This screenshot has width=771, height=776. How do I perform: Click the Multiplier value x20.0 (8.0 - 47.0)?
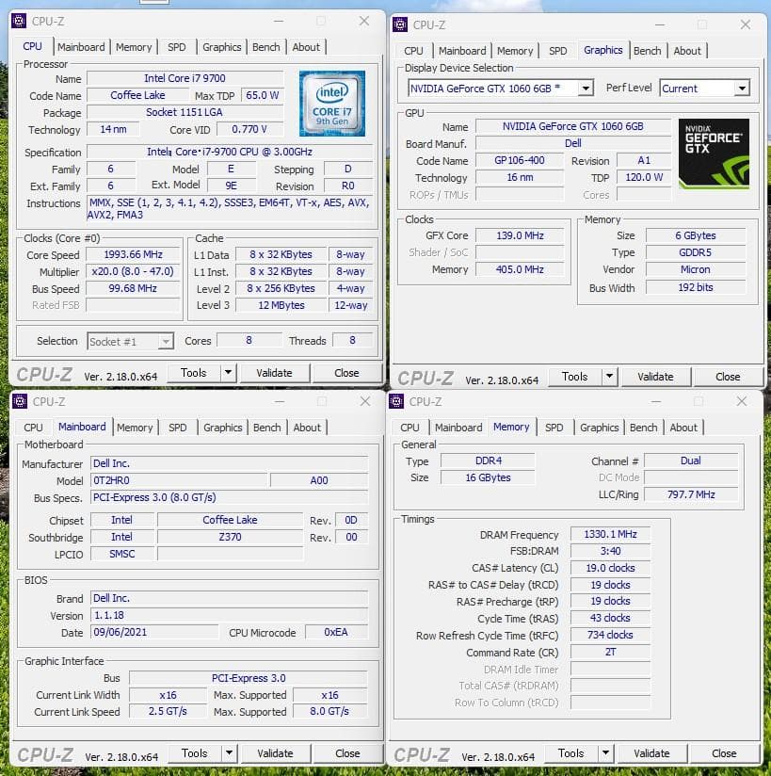133,272
